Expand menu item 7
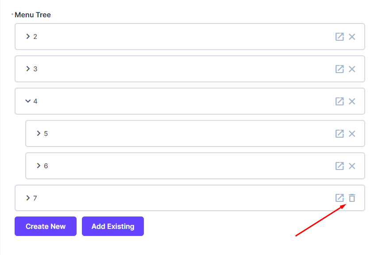 click(27, 198)
